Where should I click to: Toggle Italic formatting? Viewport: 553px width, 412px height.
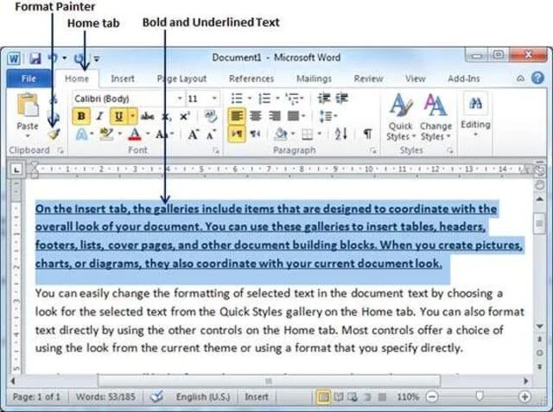(x=100, y=117)
